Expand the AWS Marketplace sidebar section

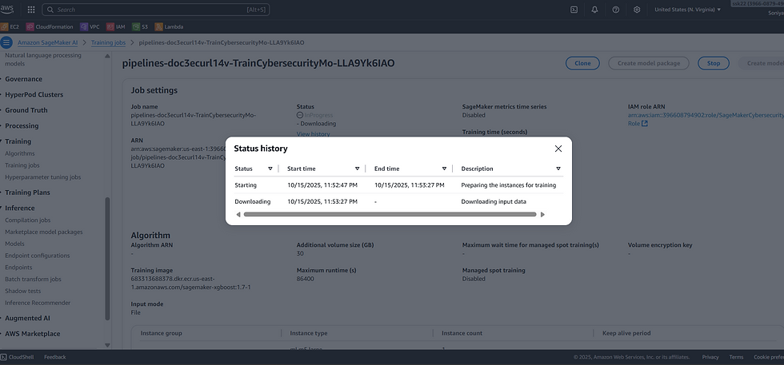click(x=33, y=334)
